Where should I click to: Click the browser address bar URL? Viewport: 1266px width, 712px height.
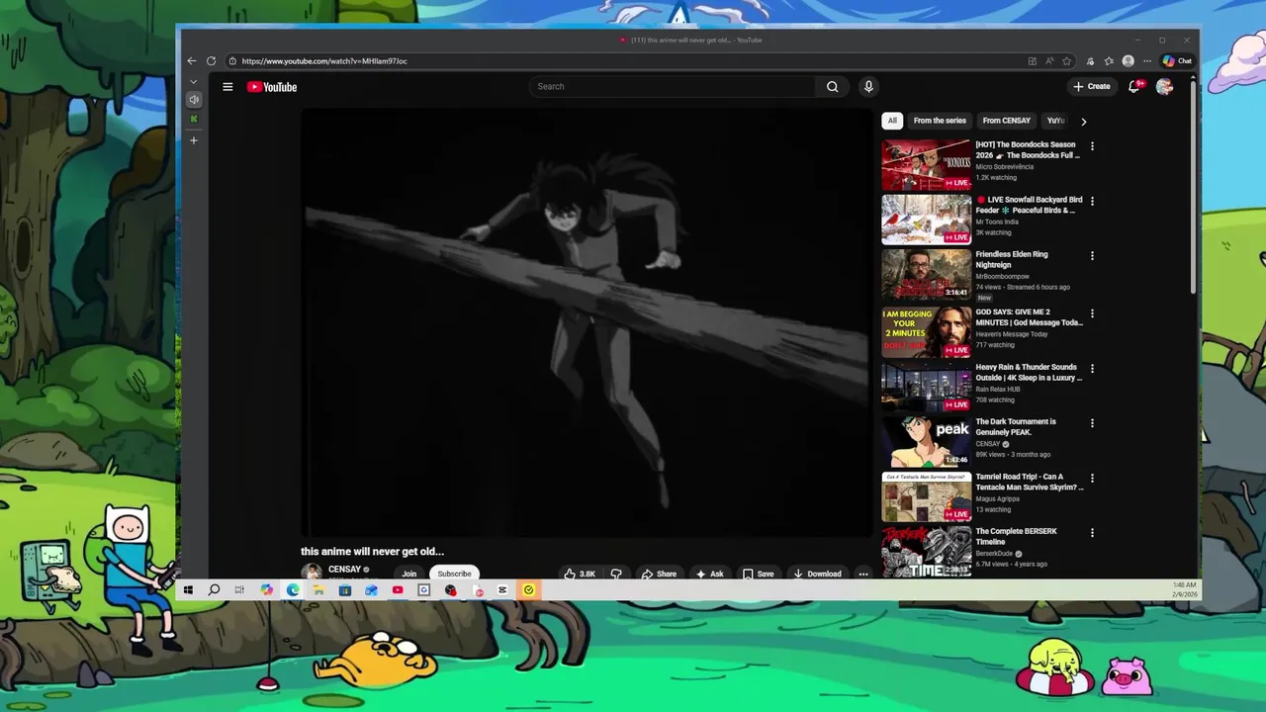point(324,61)
